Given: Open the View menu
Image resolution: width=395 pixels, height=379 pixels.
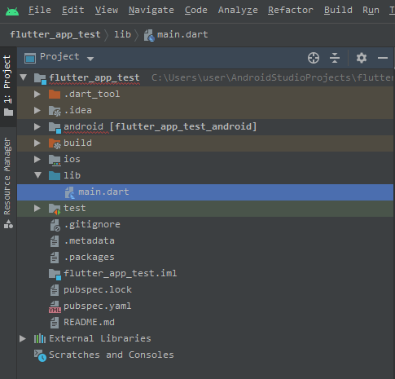Looking at the screenshot, I should [x=107, y=10].
